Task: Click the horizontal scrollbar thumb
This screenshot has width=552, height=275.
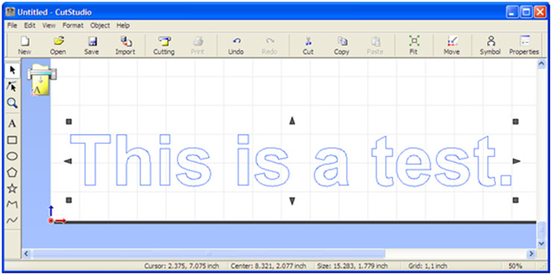Action: pos(209,253)
